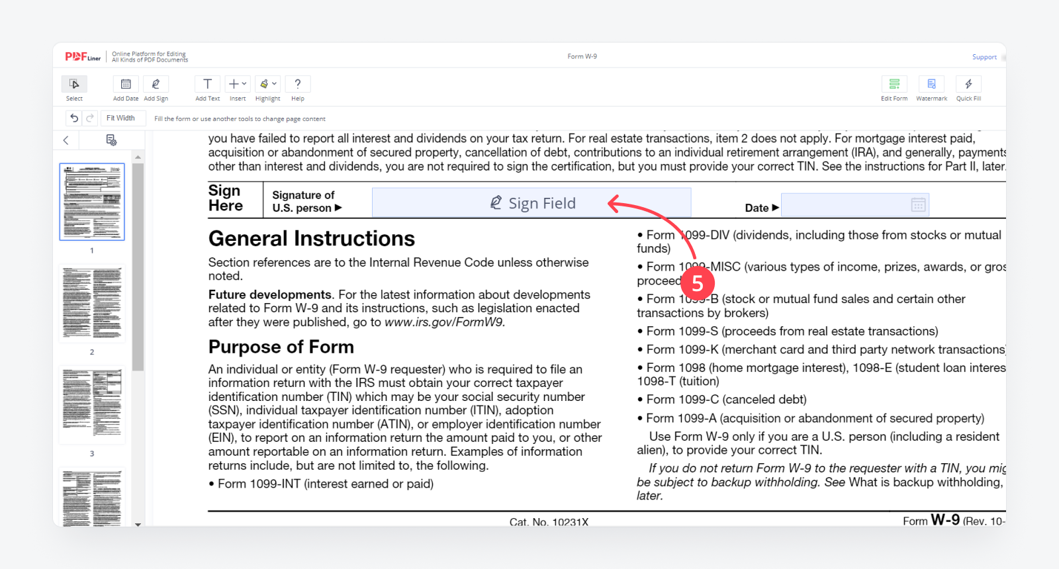Click the Edit Form icon
1059x569 pixels.
coord(894,84)
